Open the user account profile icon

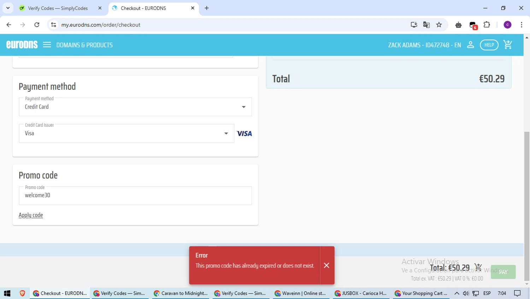click(470, 45)
